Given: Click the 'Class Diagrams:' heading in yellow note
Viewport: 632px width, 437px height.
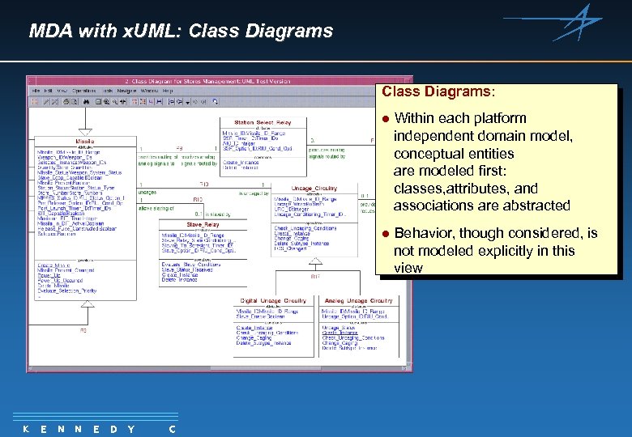Looking at the screenshot, I should click(438, 91).
